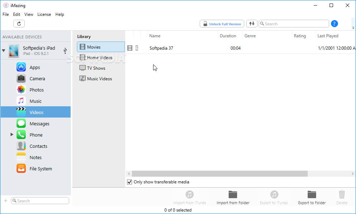
Task: Click Export to Folder button
Action: pyautogui.click(x=312, y=197)
